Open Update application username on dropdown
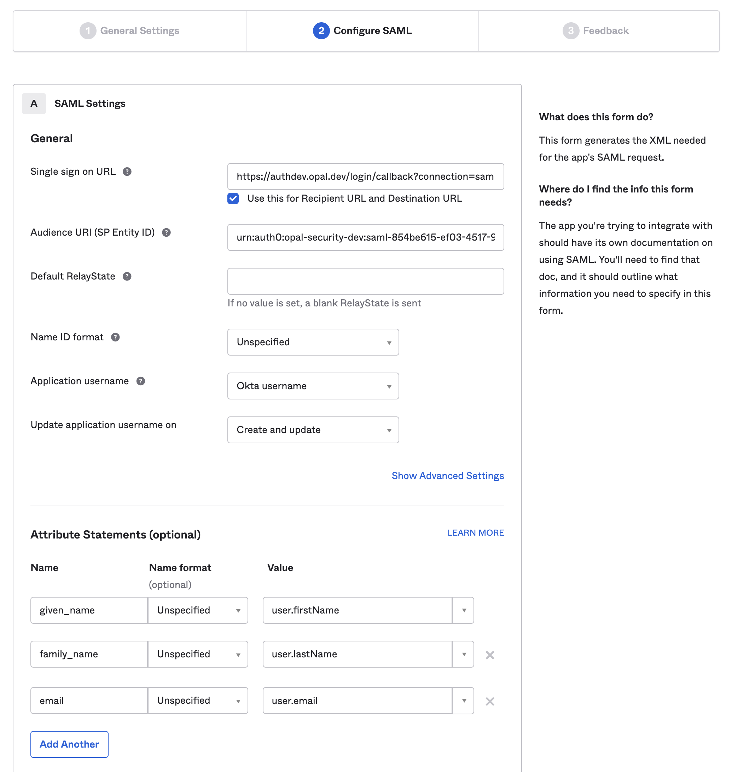Image resolution: width=732 pixels, height=772 pixels. 313,430
